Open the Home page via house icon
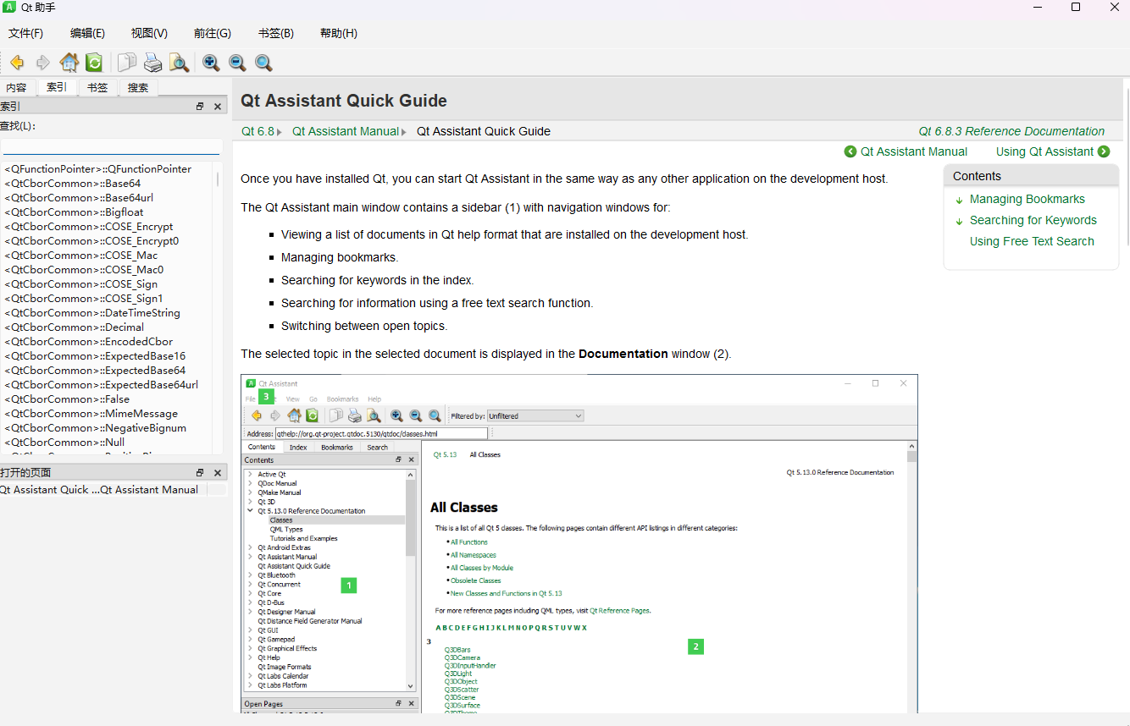The image size is (1130, 726). (x=69, y=63)
